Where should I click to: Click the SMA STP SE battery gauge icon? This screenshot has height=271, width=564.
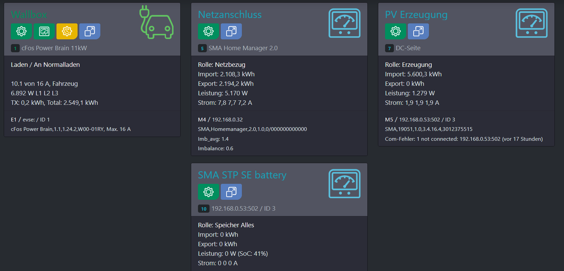coord(344,183)
